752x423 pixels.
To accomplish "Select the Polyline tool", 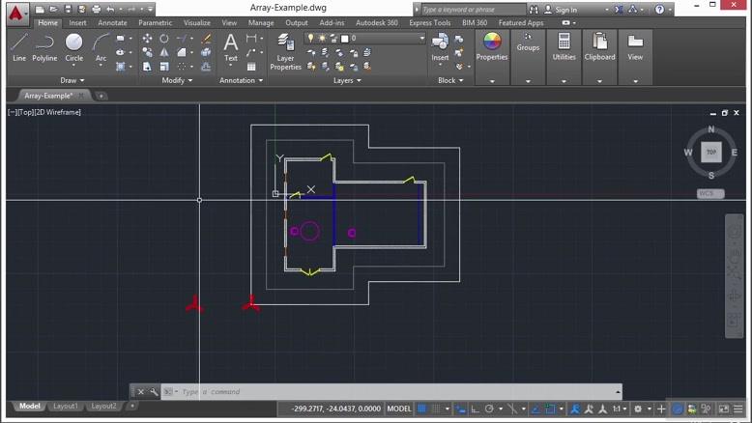I will click(44, 47).
